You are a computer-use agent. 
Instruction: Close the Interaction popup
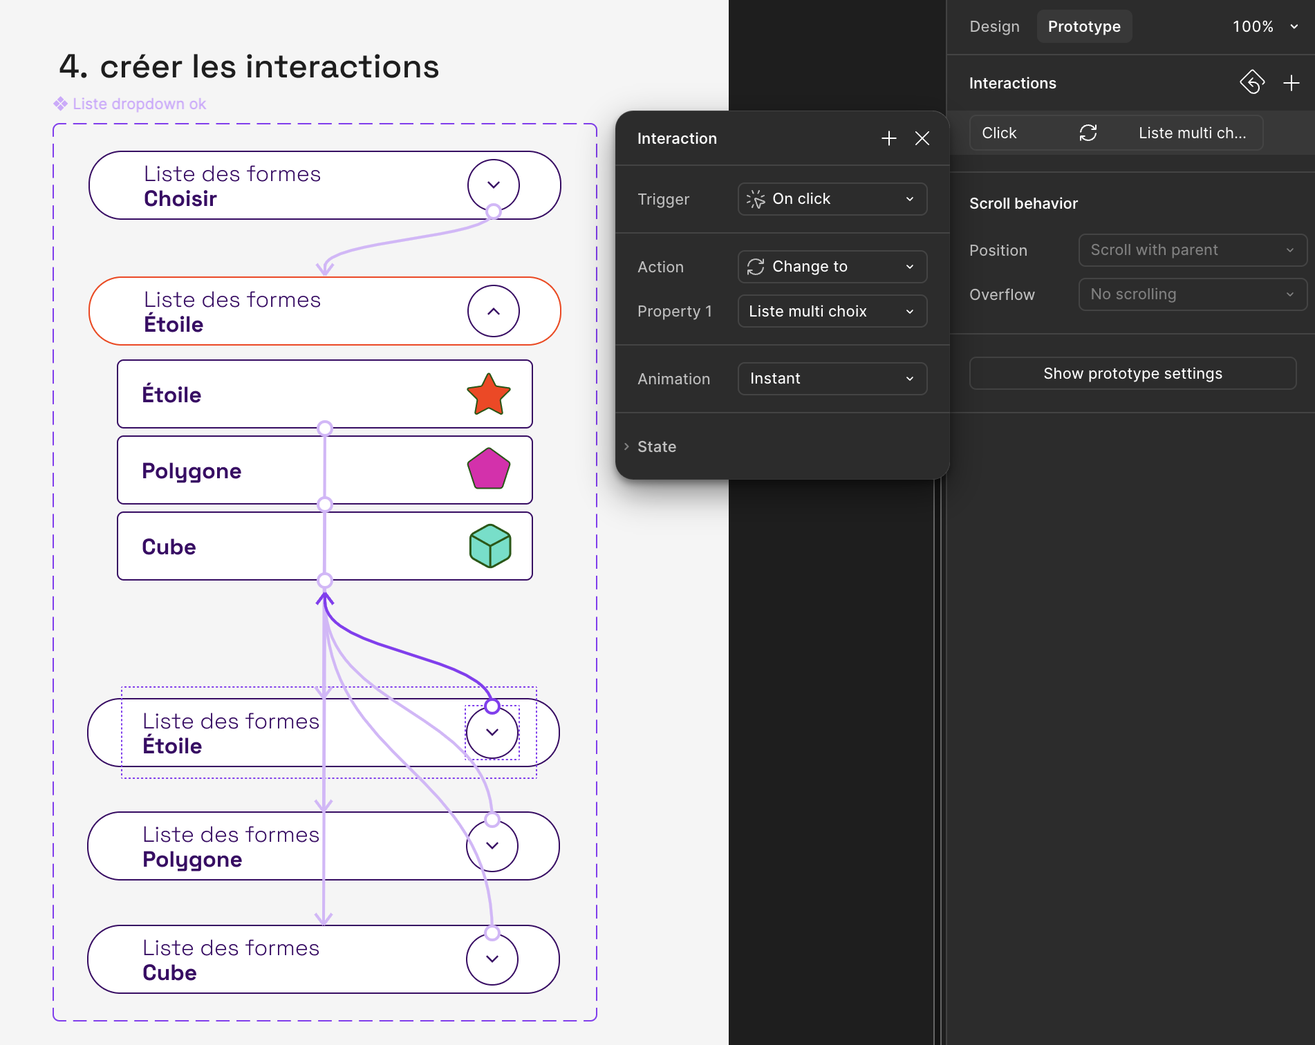pos(922,138)
